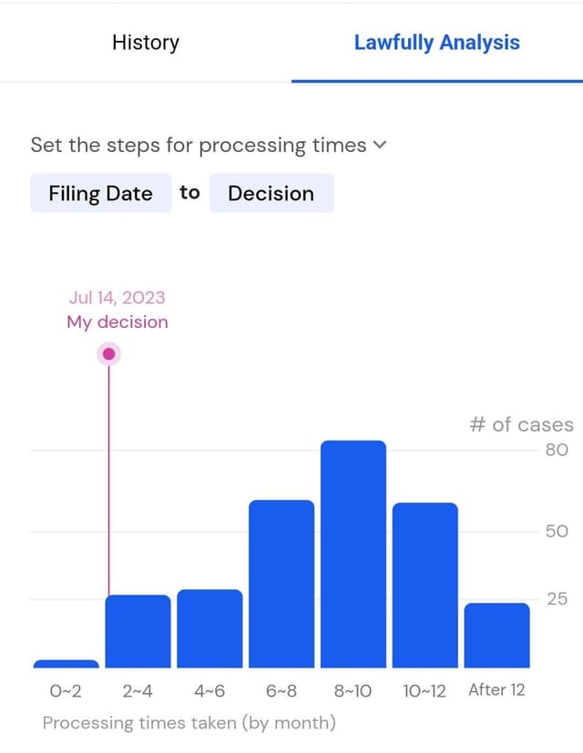Tap the 8~10 axis label
This screenshot has width=583, height=753.
tap(353, 691)
